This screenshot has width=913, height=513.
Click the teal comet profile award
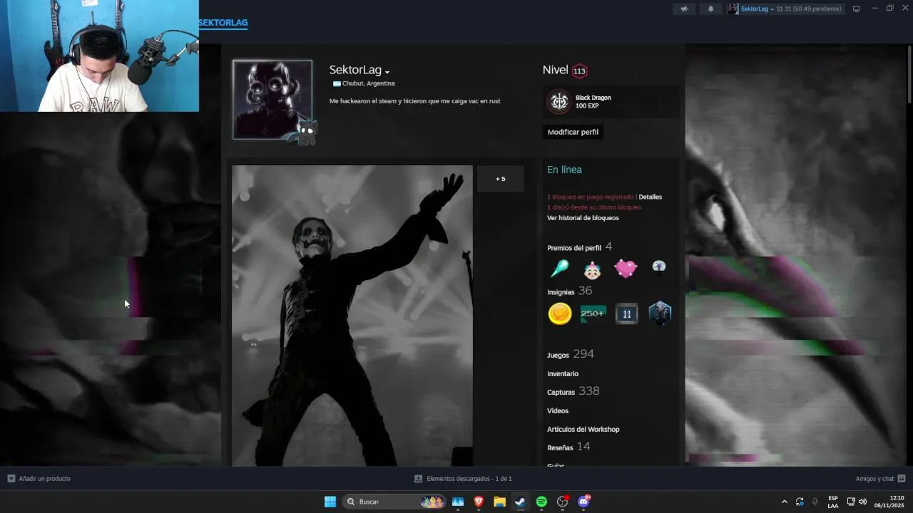(559, 269)
